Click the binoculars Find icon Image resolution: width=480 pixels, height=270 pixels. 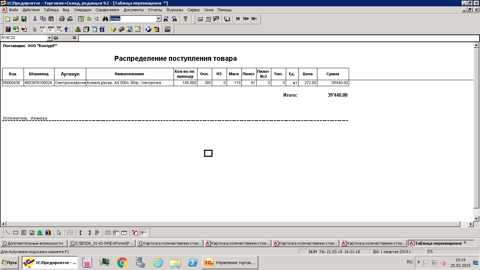tap(105, 19)
